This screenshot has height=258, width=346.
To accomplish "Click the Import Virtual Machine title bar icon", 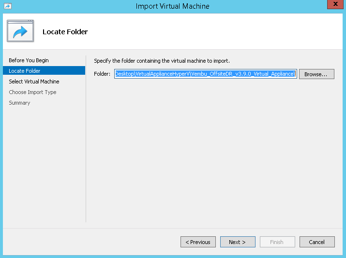I will point(8,6).
